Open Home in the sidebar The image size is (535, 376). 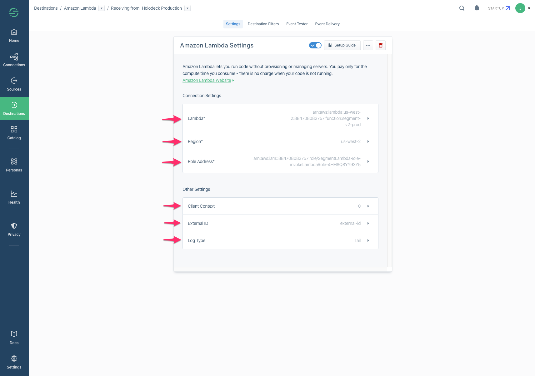click(14, 36)
